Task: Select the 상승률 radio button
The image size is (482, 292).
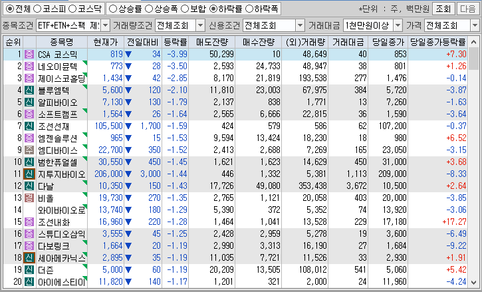Action: (113, 9)
